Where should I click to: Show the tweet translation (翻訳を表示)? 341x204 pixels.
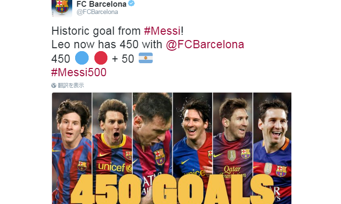[71, 85]
